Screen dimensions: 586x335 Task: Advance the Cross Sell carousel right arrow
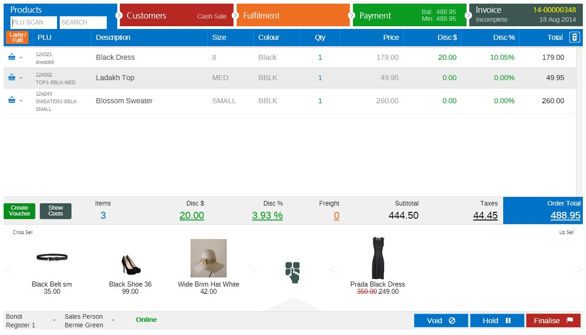pyautogui.click(x=252, y=268)
